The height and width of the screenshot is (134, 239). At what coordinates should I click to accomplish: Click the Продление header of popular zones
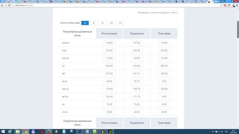point(137,33)
